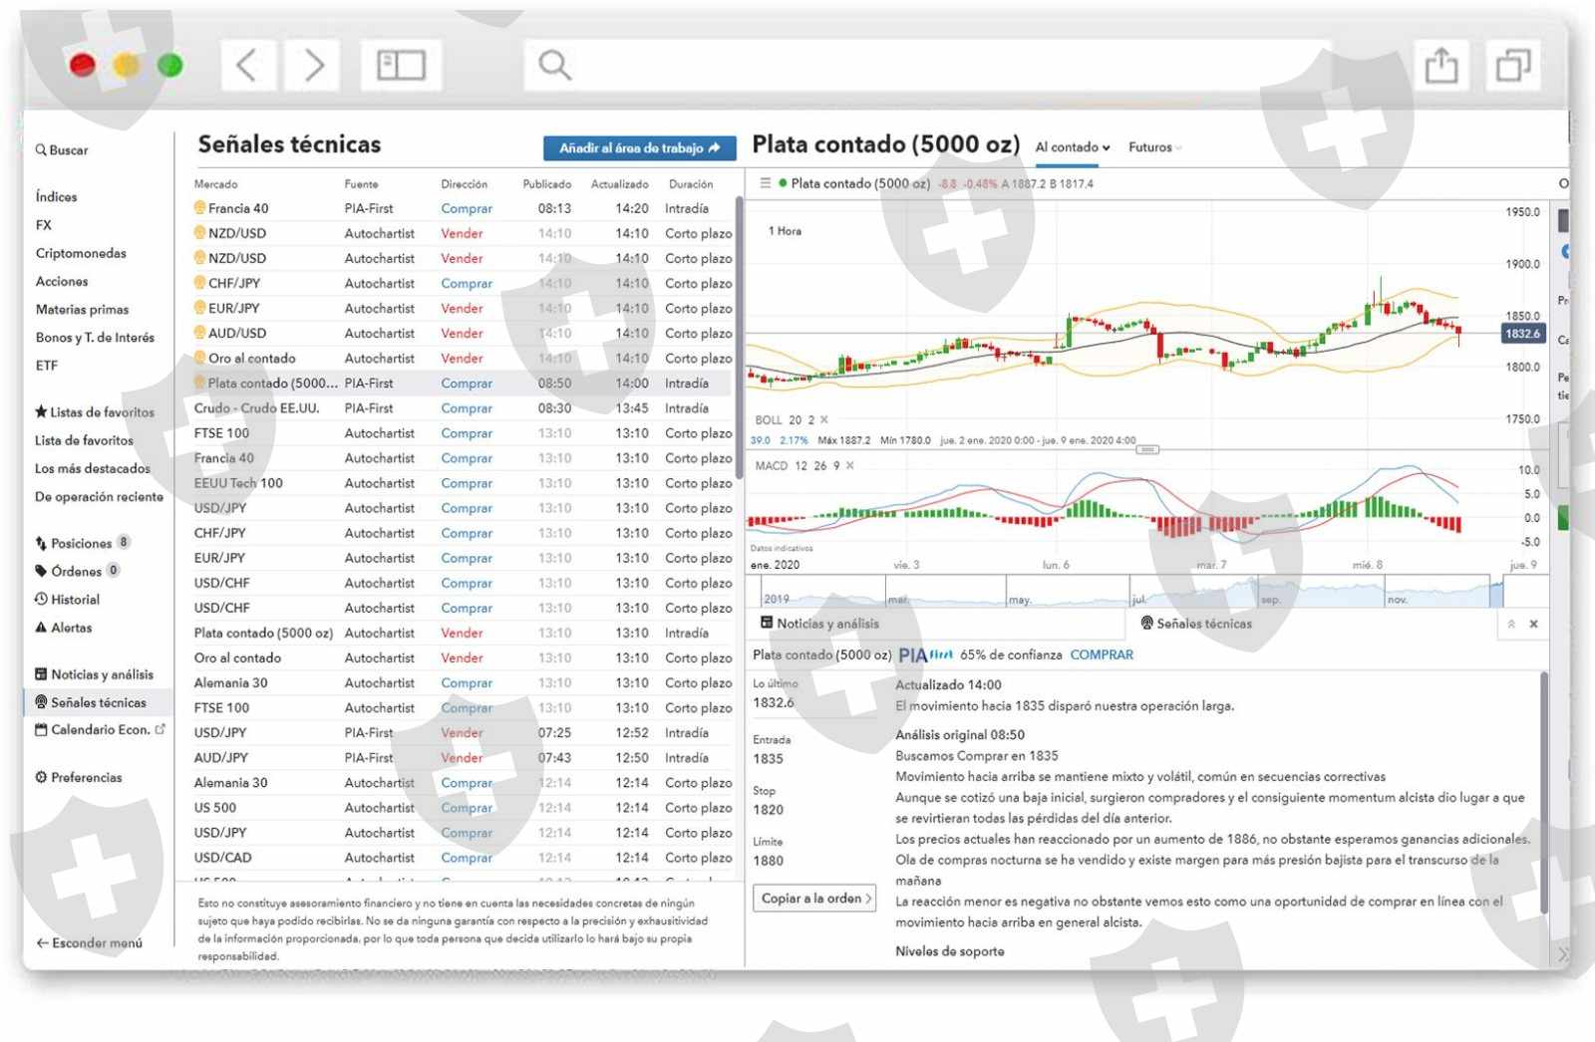Click the signals table vertical scrollbar

click(x=739, y=338)
